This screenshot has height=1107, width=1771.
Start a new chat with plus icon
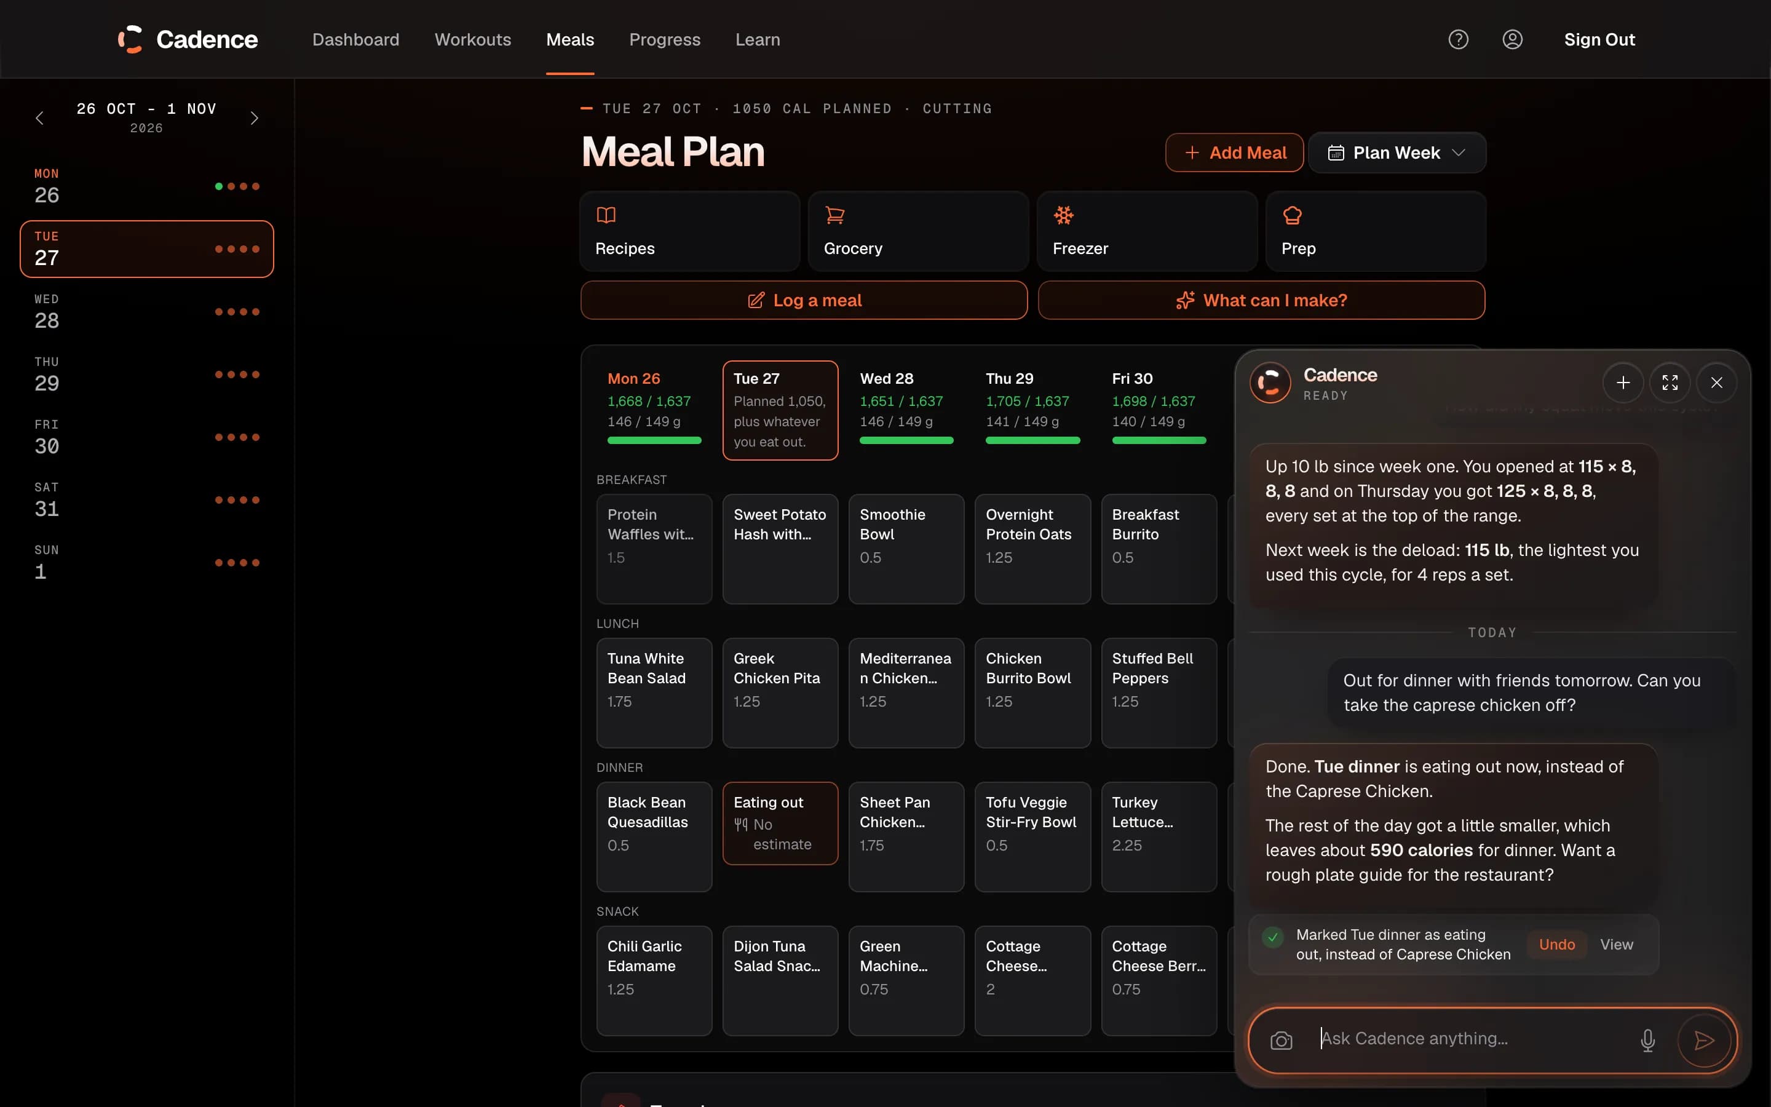point(1622,382)
